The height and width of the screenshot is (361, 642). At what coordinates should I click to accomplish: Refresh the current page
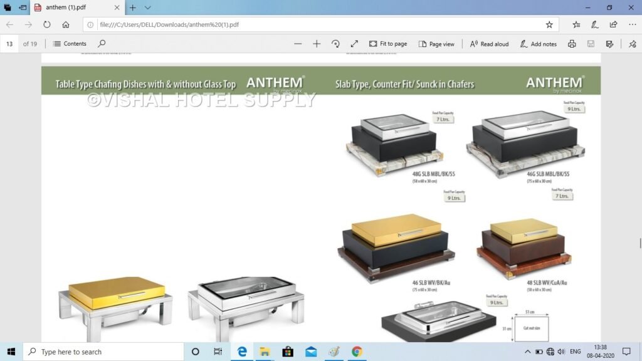point(47,24)
